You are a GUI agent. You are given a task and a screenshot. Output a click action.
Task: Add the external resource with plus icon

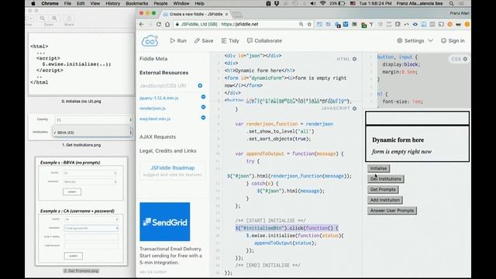click(x=200, y=86)
